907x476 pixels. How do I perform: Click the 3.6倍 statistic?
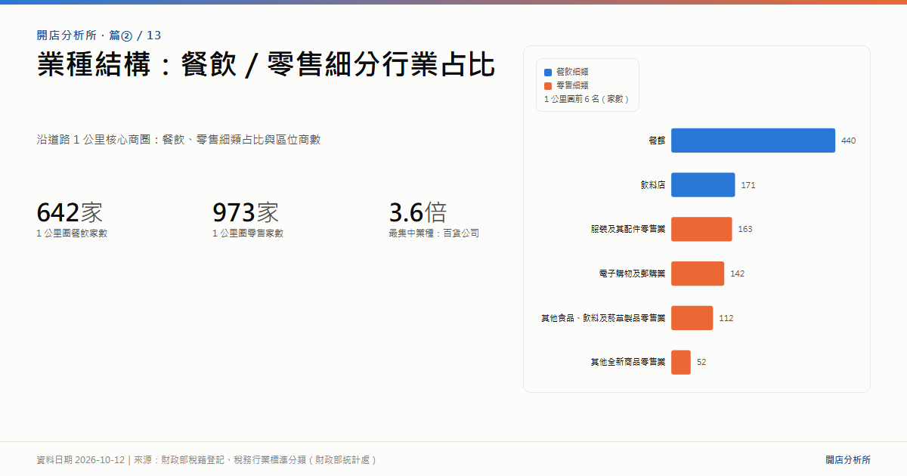tap(418, 212)
